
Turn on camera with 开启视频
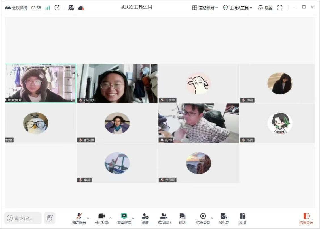point(101,219)
